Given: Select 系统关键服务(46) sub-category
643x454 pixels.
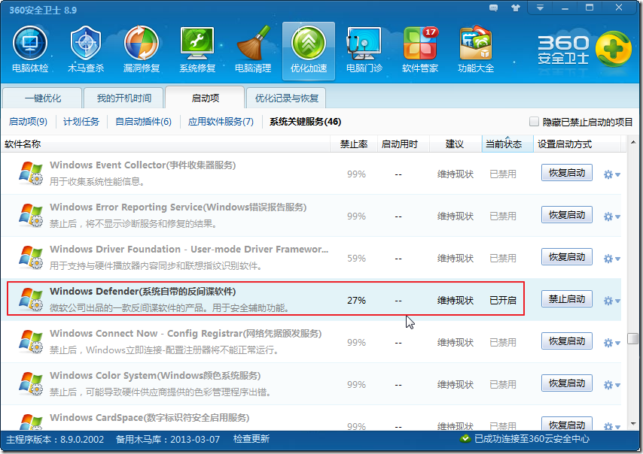Looking at the screenshot, I should click(305, 122).
